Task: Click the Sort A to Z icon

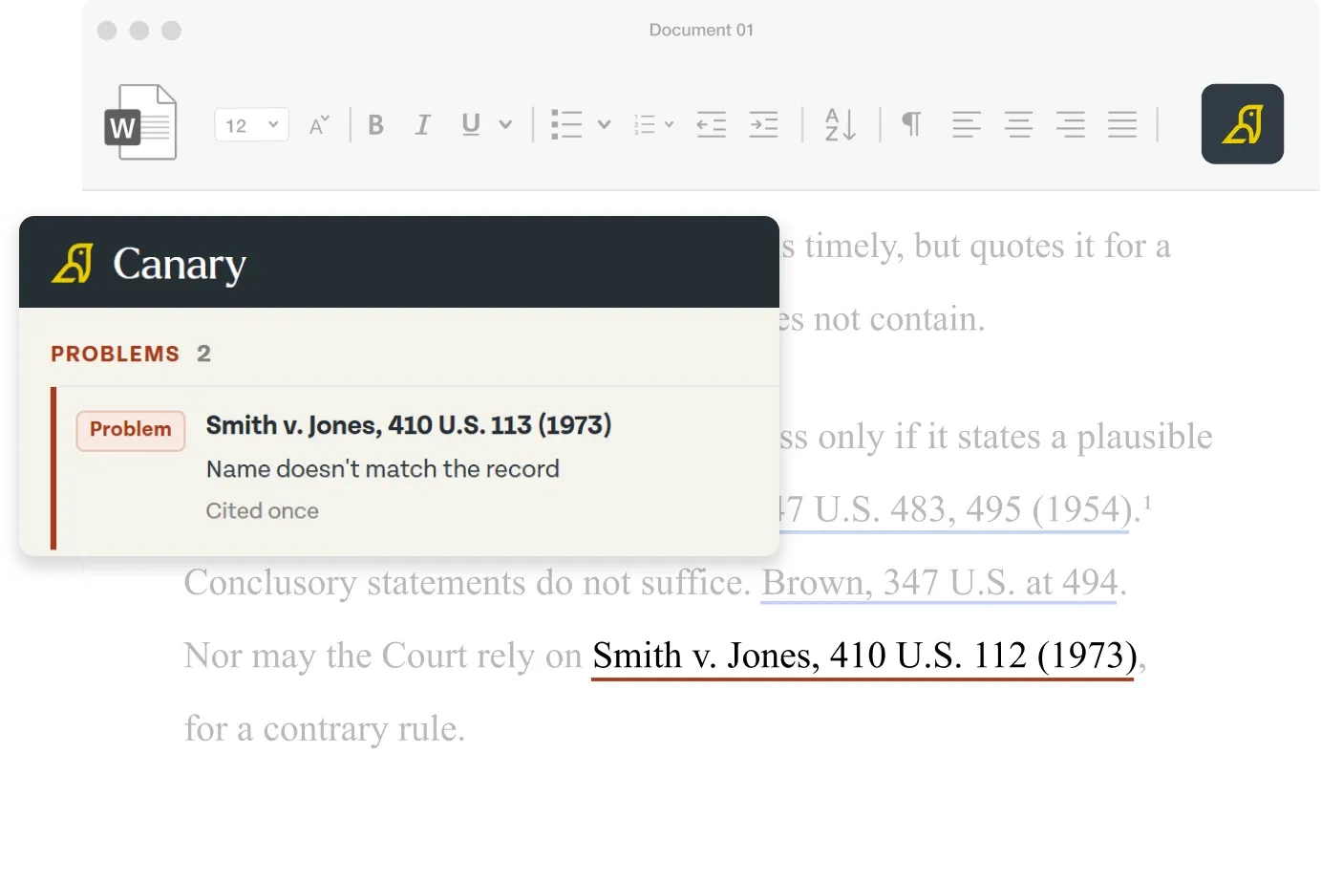Action: (840, 124)
